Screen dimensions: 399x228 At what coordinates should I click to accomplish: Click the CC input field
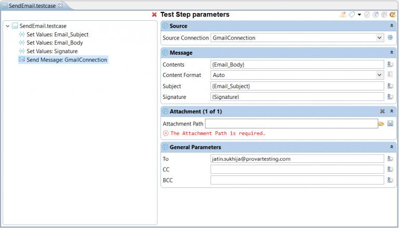click(x=297, y=169)
